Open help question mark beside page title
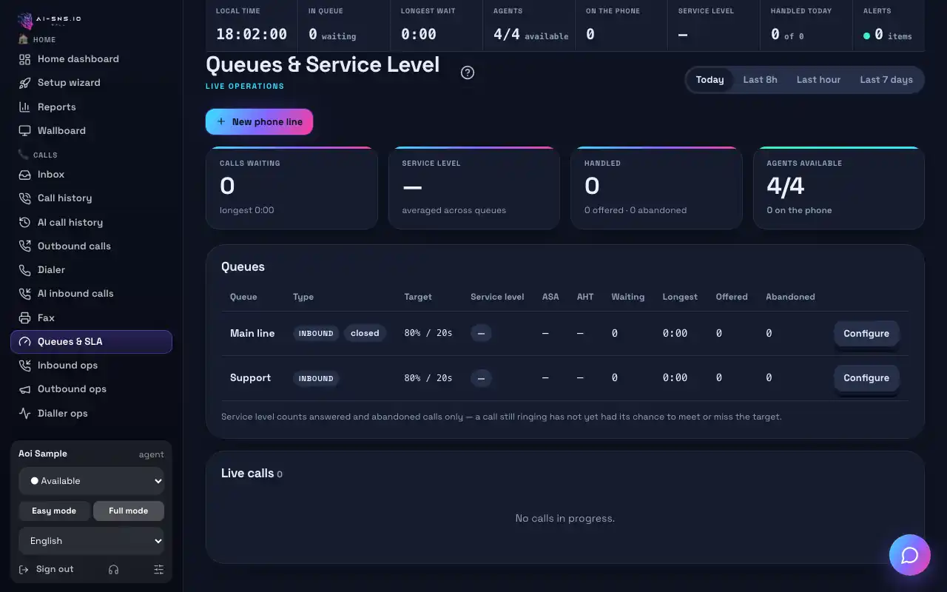Viewport: 947px width, 592px height. pos(468,73)
